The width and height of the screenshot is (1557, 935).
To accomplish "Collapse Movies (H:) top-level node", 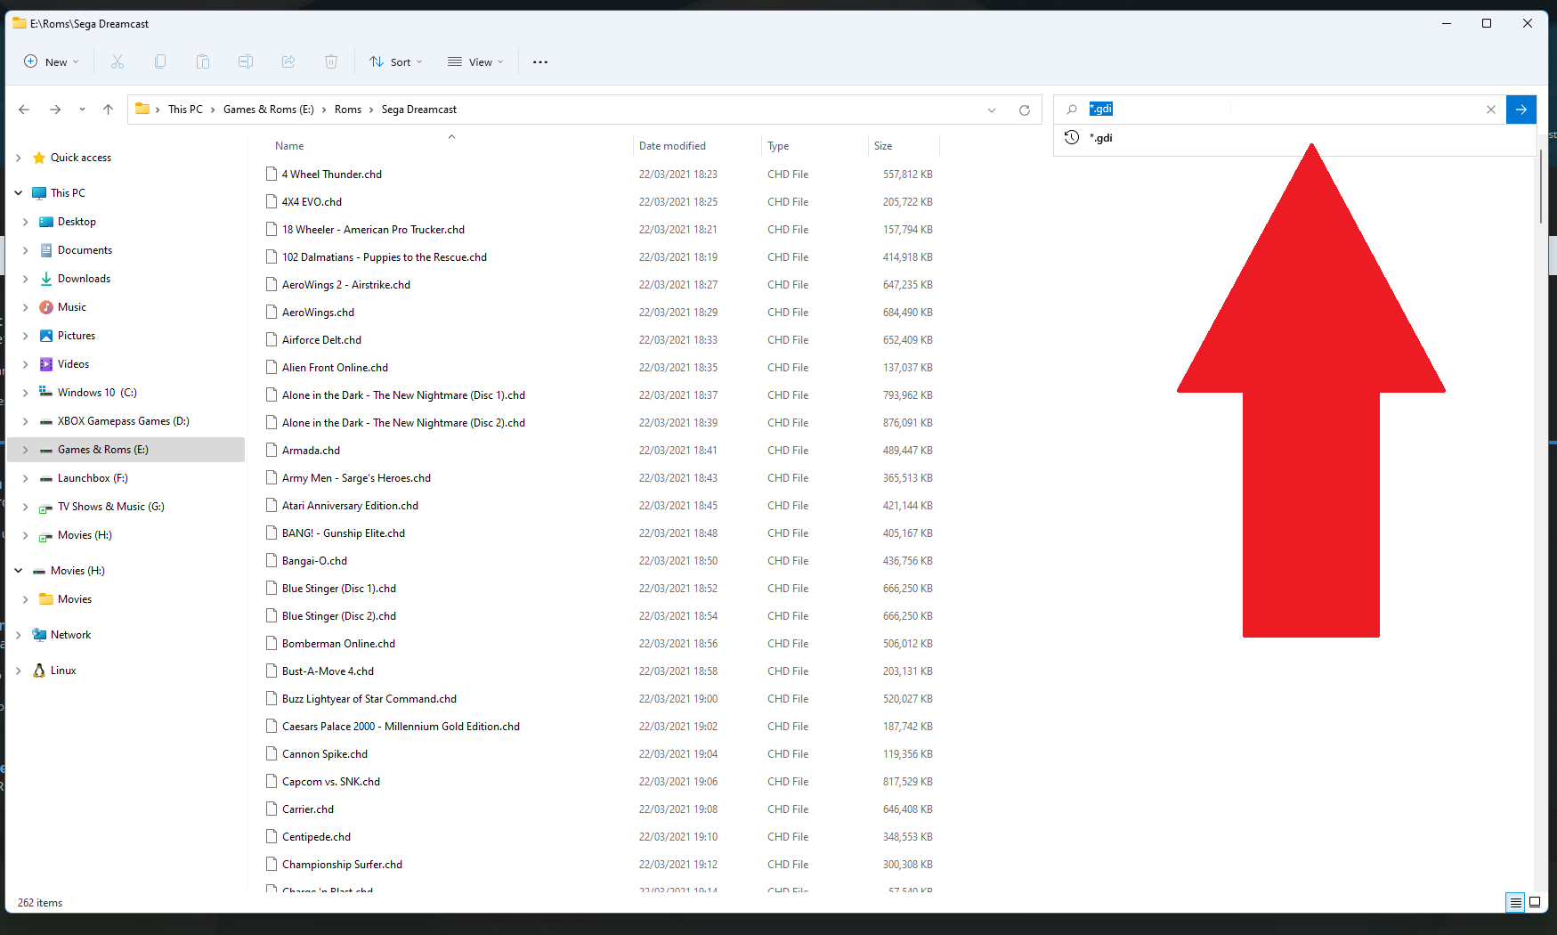I will pyautogui.click(x=18, y=571).
